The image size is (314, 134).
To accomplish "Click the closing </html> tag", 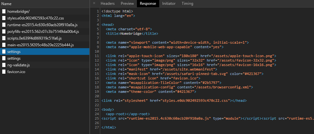I will 109,127.
